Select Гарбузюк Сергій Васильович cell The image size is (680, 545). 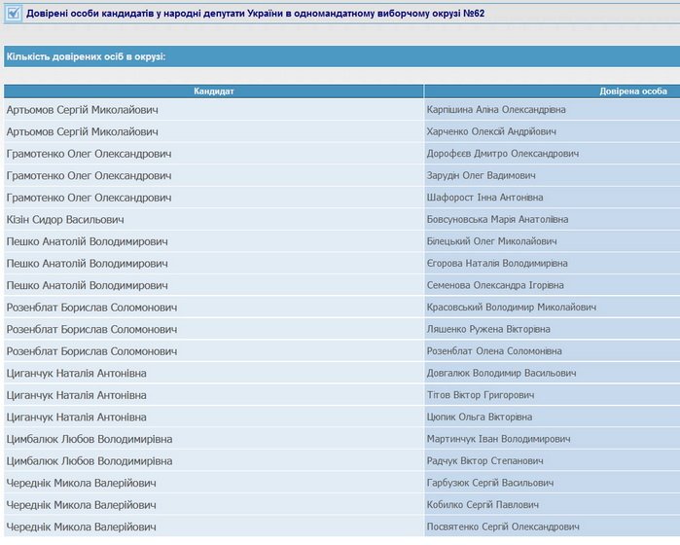pos(490,483)
